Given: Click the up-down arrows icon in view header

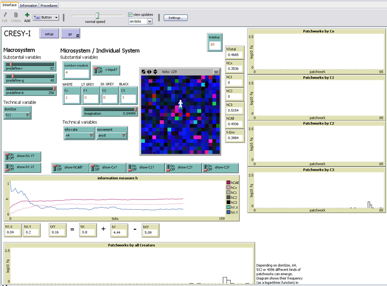Looking at the screenshot, I should (155, 71).
